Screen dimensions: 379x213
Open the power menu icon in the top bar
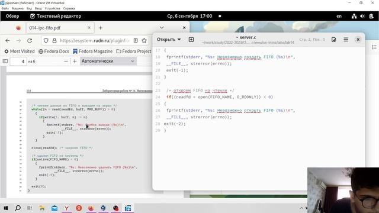(x=371, y=16)
